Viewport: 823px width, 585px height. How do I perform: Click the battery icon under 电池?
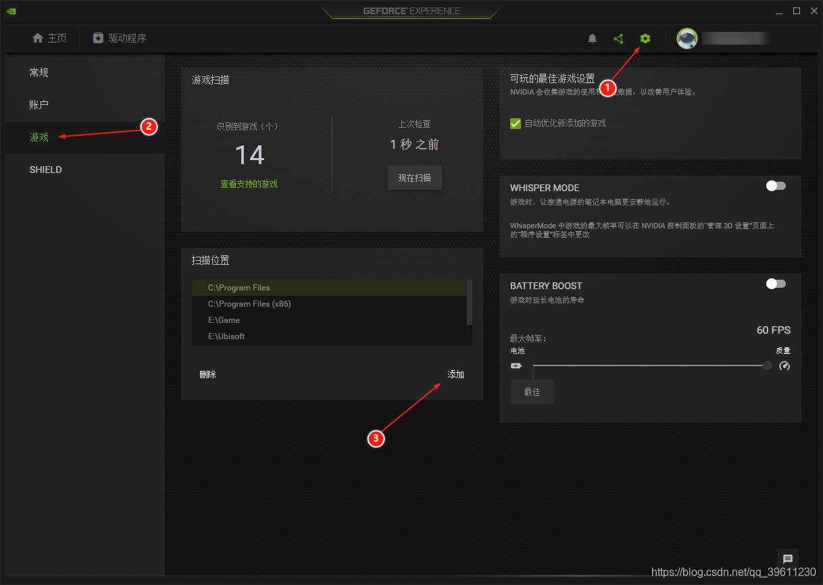[516, 365]
